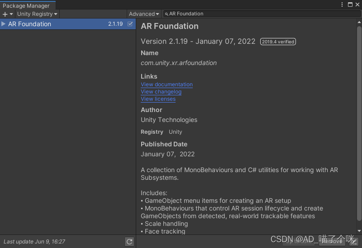This screenshot has width=362, height=248.
Task: Click the Last update Jun 9, 16:27 status
Action: point(34,242)
